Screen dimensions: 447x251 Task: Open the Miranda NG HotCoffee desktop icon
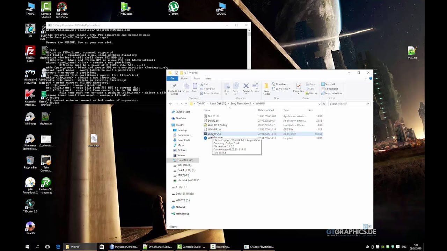[30, 77]
